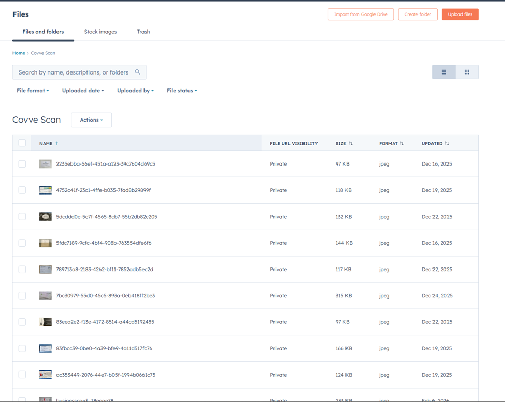Image resolution: width=505 pixels, height=402 pixels.
Task: Go to Home in the breadcrumb
Action: 19,53
